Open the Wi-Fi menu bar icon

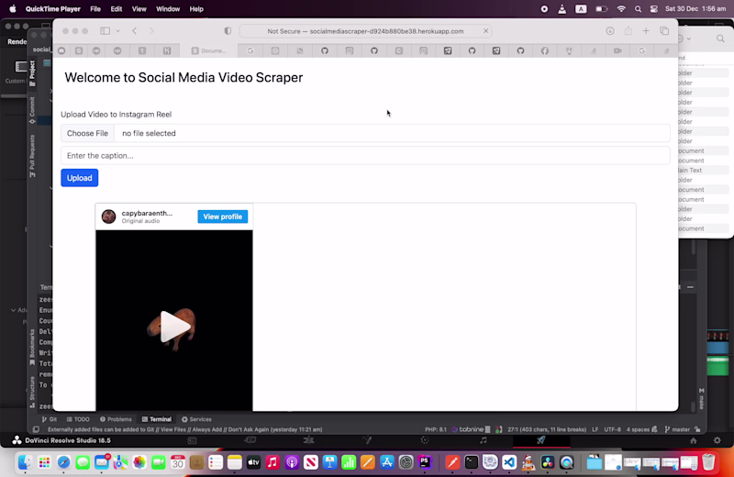click(621, 9)
